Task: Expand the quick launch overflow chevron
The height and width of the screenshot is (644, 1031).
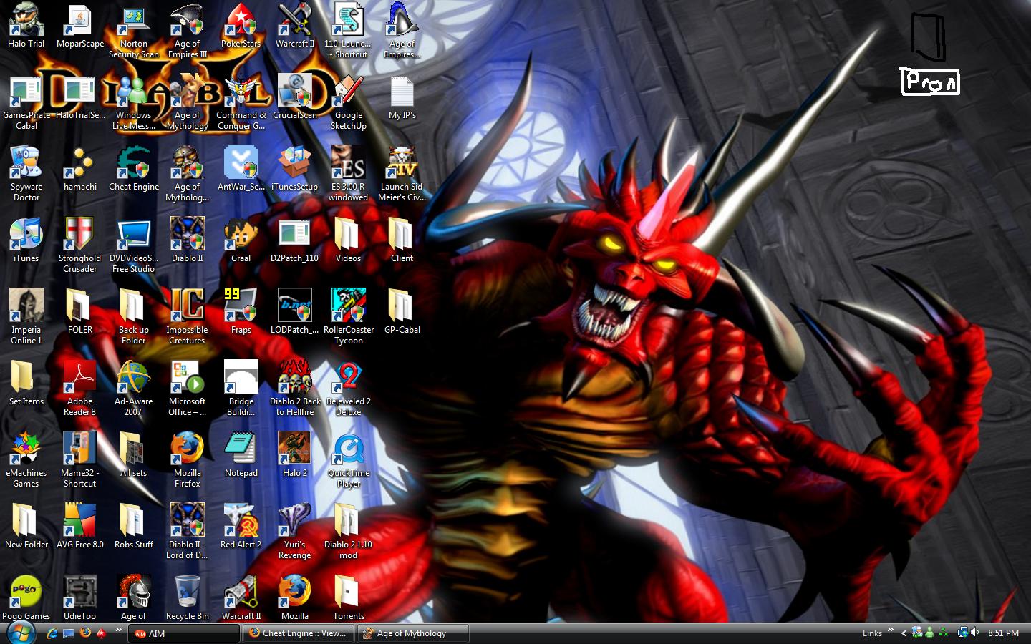Action: [x=118, y=631]
